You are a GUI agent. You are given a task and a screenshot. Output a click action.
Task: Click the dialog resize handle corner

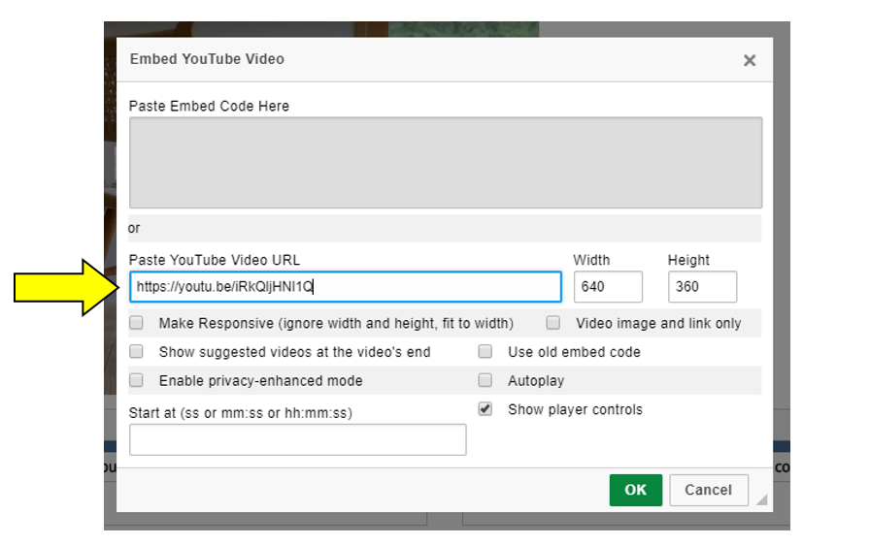762,500
